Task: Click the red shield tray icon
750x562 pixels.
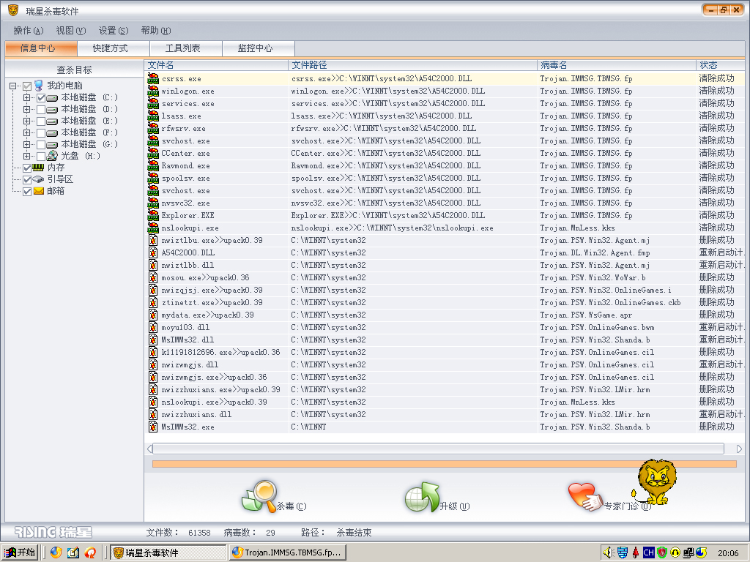Action: tap(662, 552)
